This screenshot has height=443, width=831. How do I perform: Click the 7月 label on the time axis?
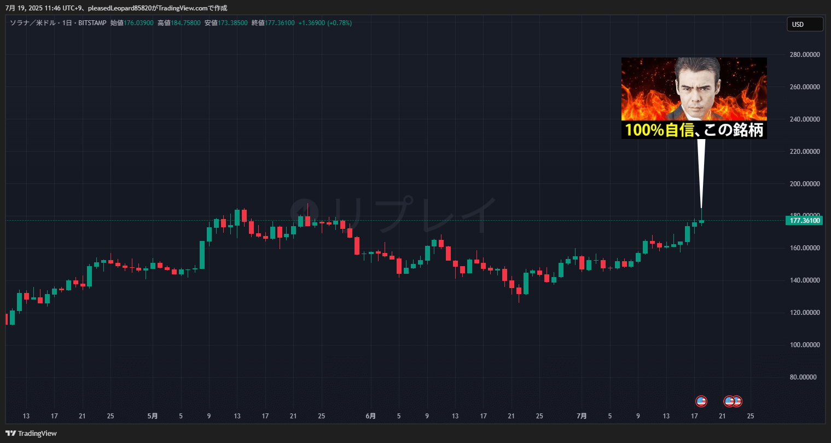click(x=582, y=416)
